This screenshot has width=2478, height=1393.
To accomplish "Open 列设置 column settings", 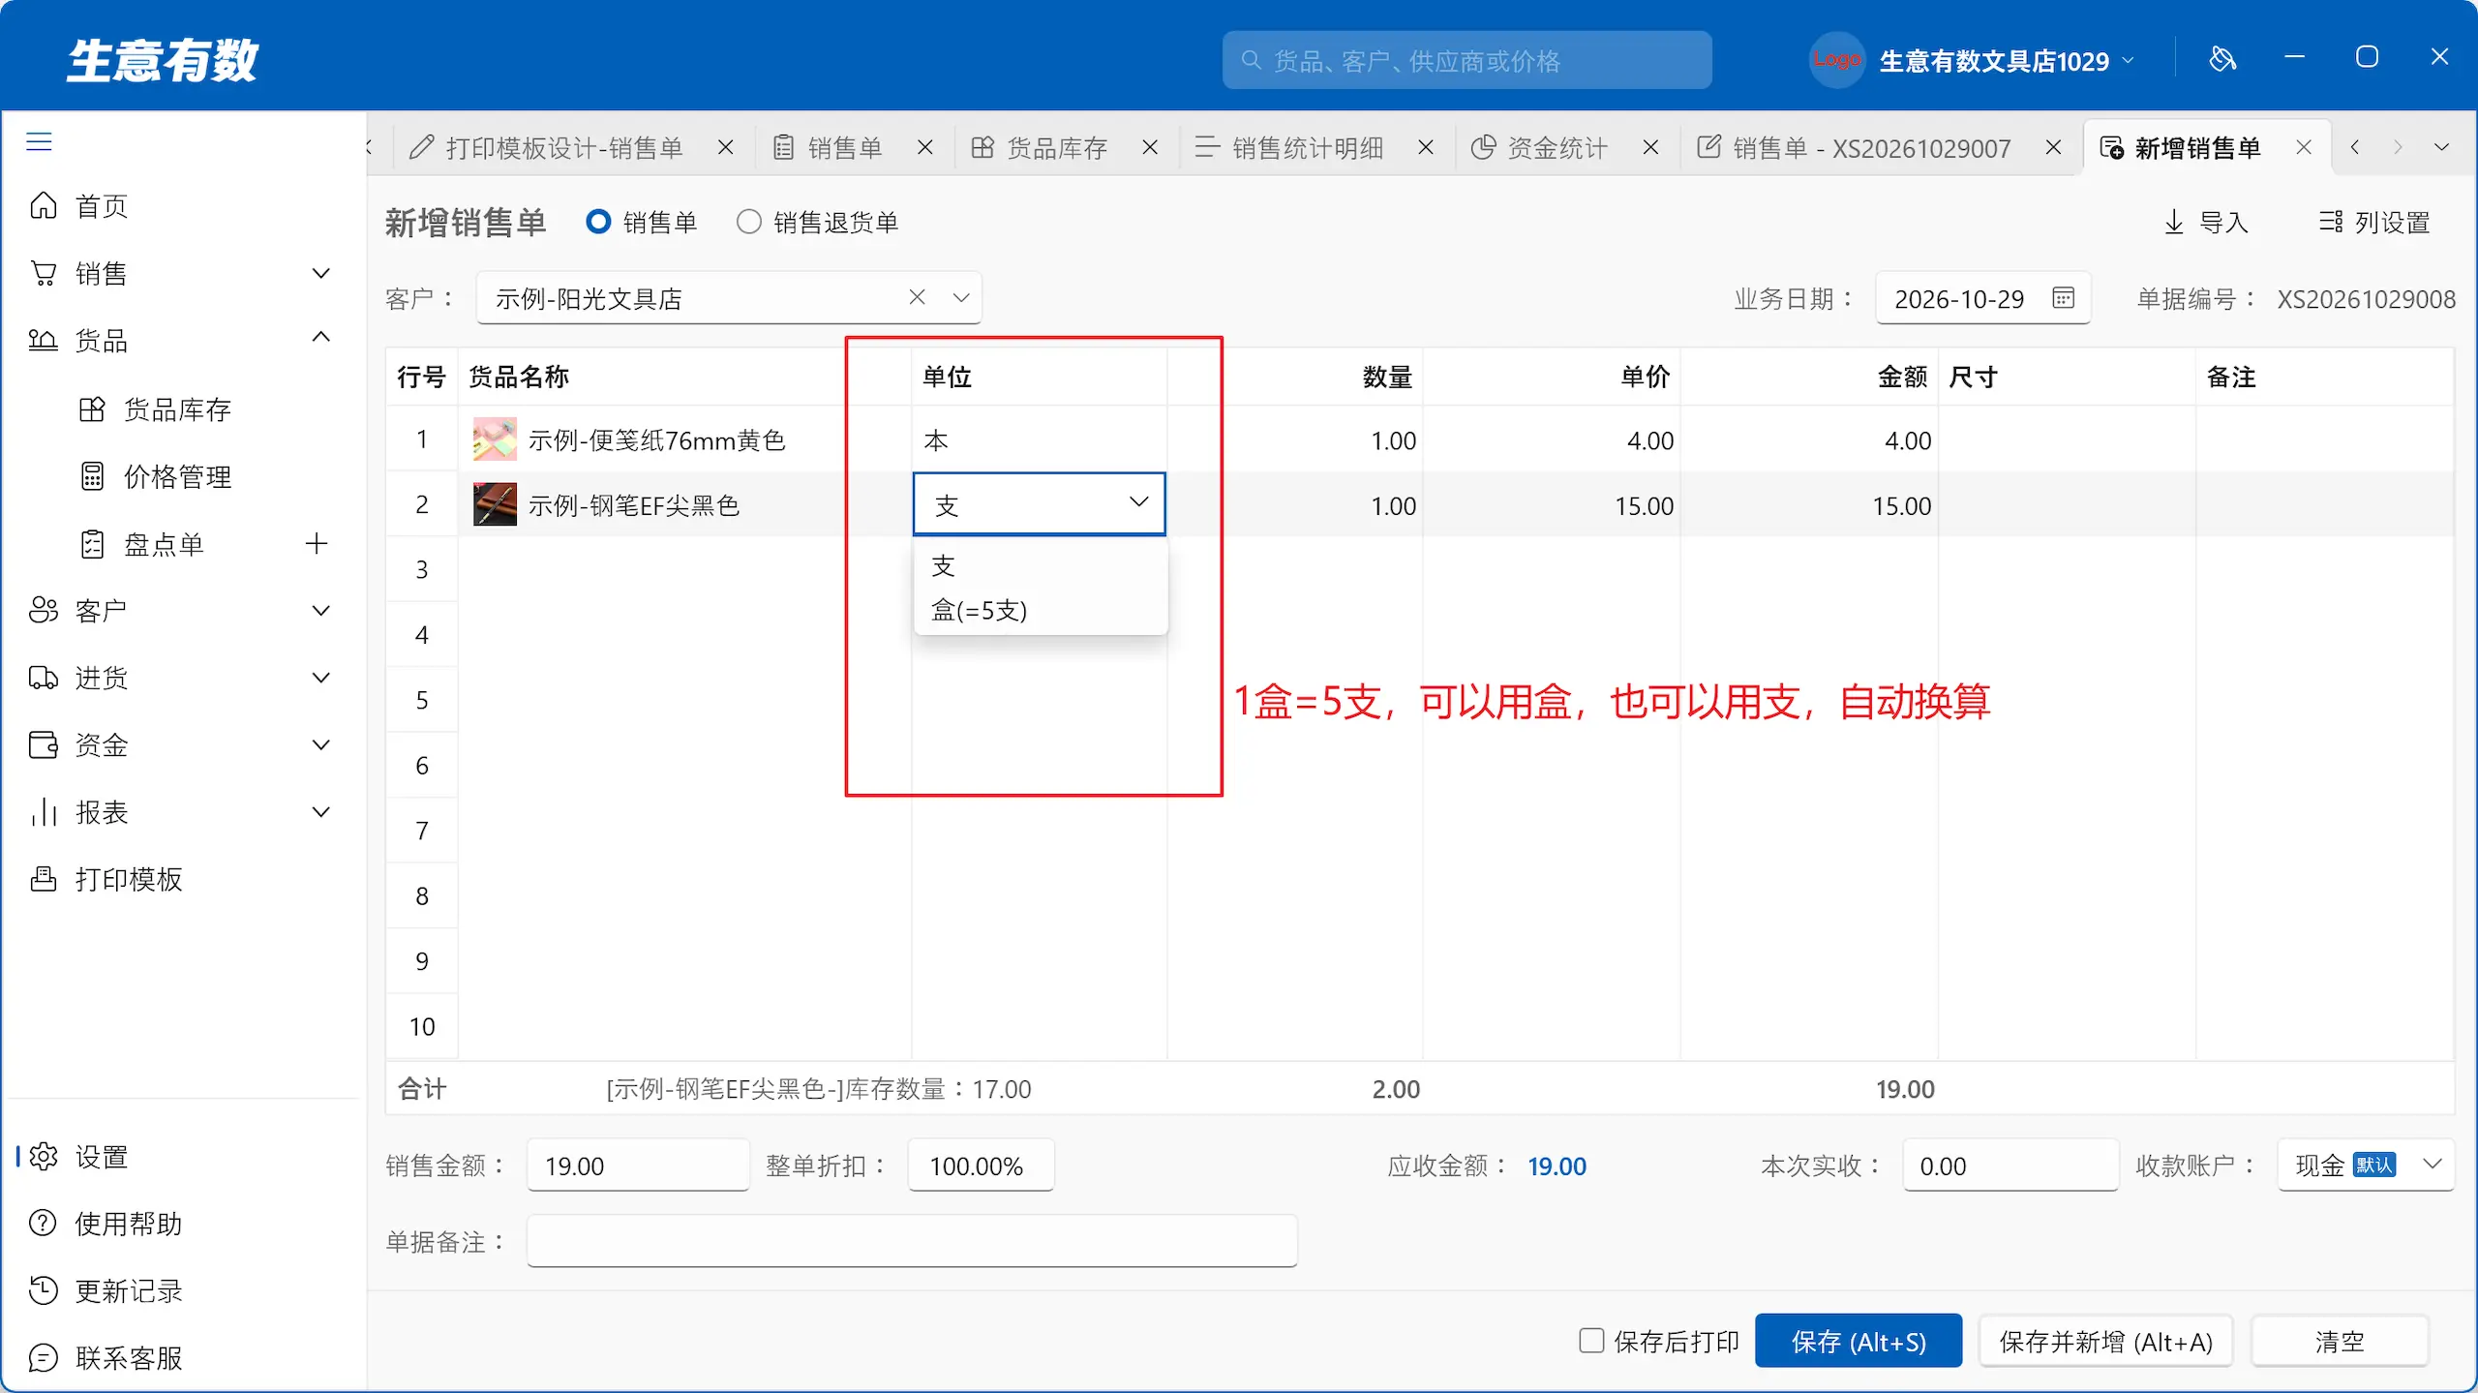I will (x=2374, y=223).
